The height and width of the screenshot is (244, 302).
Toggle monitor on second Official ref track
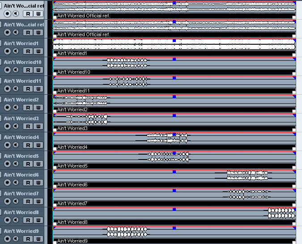click(x=16, y=32)
